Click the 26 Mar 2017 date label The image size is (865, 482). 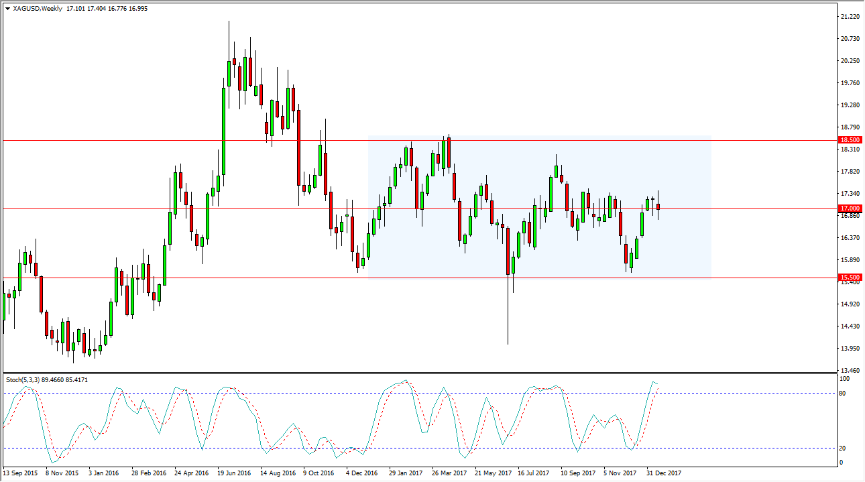(x=449, y=473)
